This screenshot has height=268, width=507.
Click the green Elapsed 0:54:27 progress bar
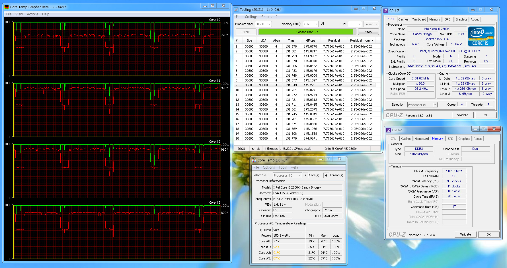tap(307, 32)
